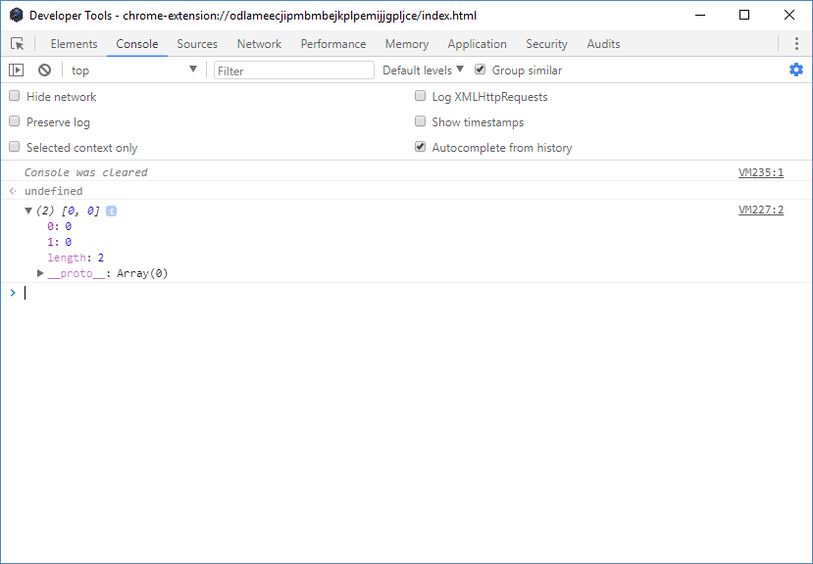The image size is (813, 564).
Task: Activate the inspect element picker icon
Action: tap(17, 44)
